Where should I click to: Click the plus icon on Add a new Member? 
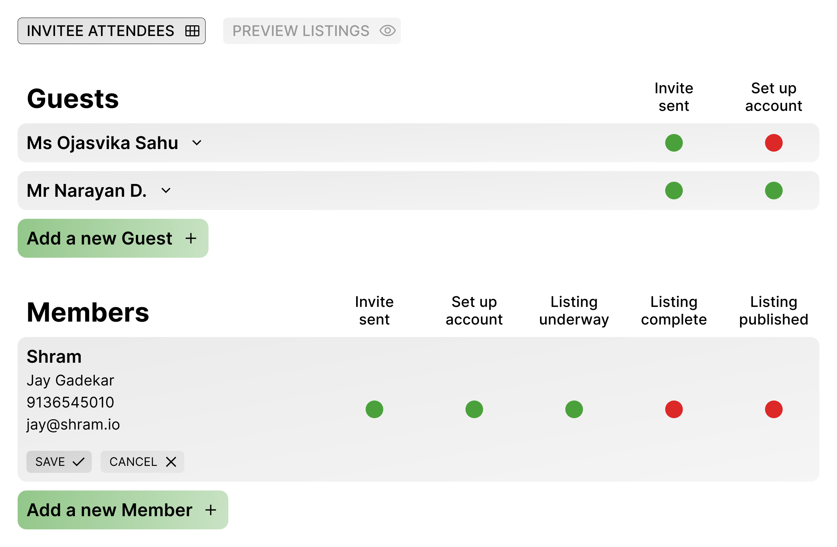[211, 510]
